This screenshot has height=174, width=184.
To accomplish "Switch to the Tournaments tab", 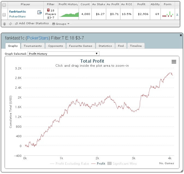I will 32,46.
